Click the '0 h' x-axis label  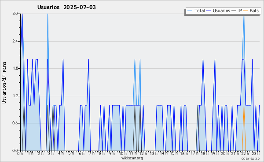coord(20,154)
